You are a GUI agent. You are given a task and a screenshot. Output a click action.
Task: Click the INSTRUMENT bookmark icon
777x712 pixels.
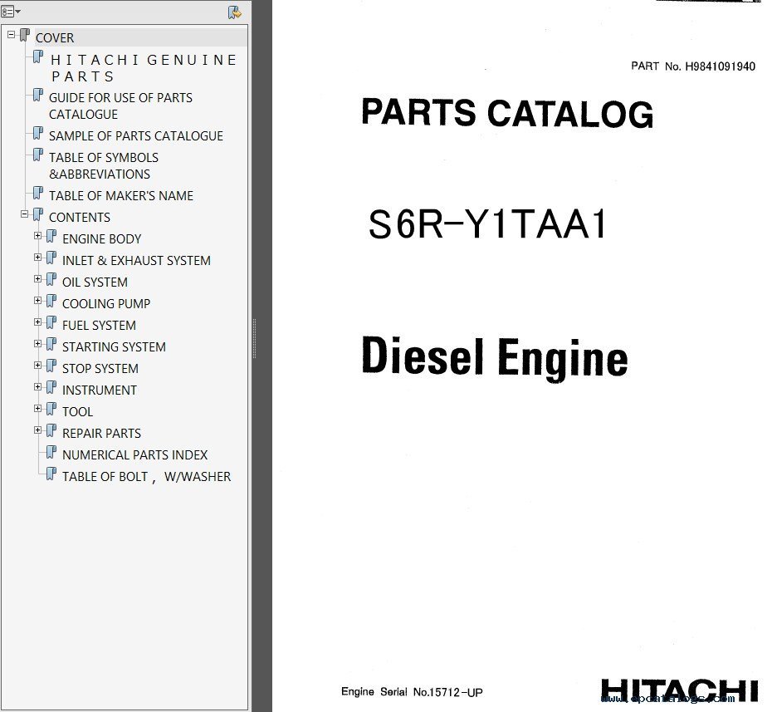point(51,387)
